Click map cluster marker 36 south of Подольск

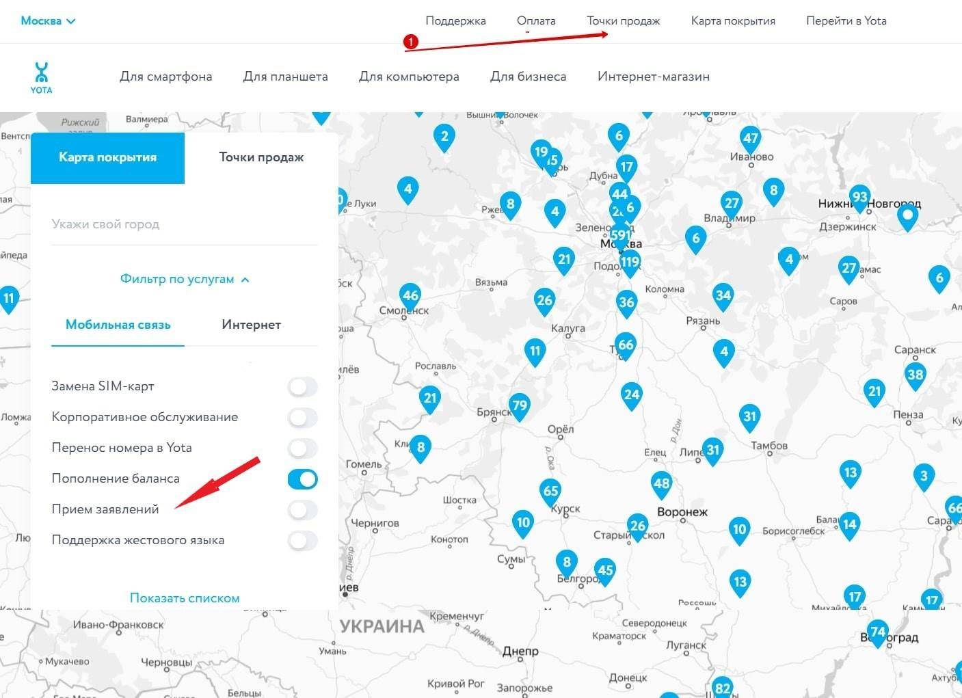coord(626,304)
